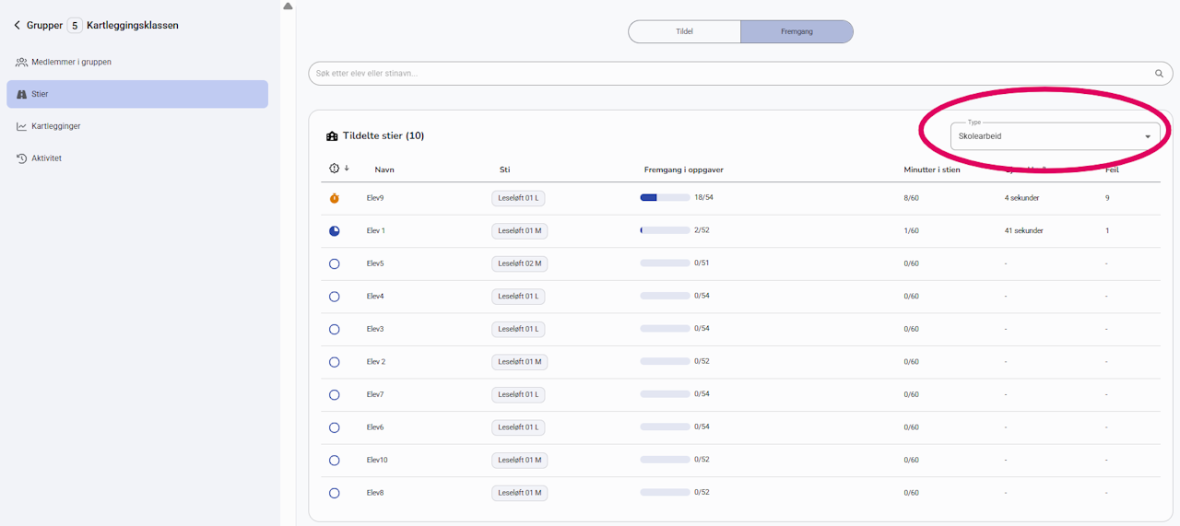The width and height of the screenshot is (1180, 526).
Task: Click the Tildelte stier briefcase icon
Action: [x=332, y=136]
